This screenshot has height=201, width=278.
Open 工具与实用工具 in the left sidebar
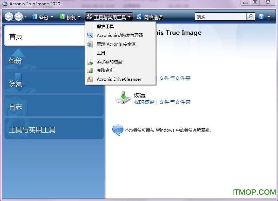click(x=54, y=129)
